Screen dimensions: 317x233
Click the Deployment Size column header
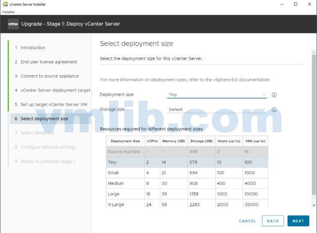point(125,141)
